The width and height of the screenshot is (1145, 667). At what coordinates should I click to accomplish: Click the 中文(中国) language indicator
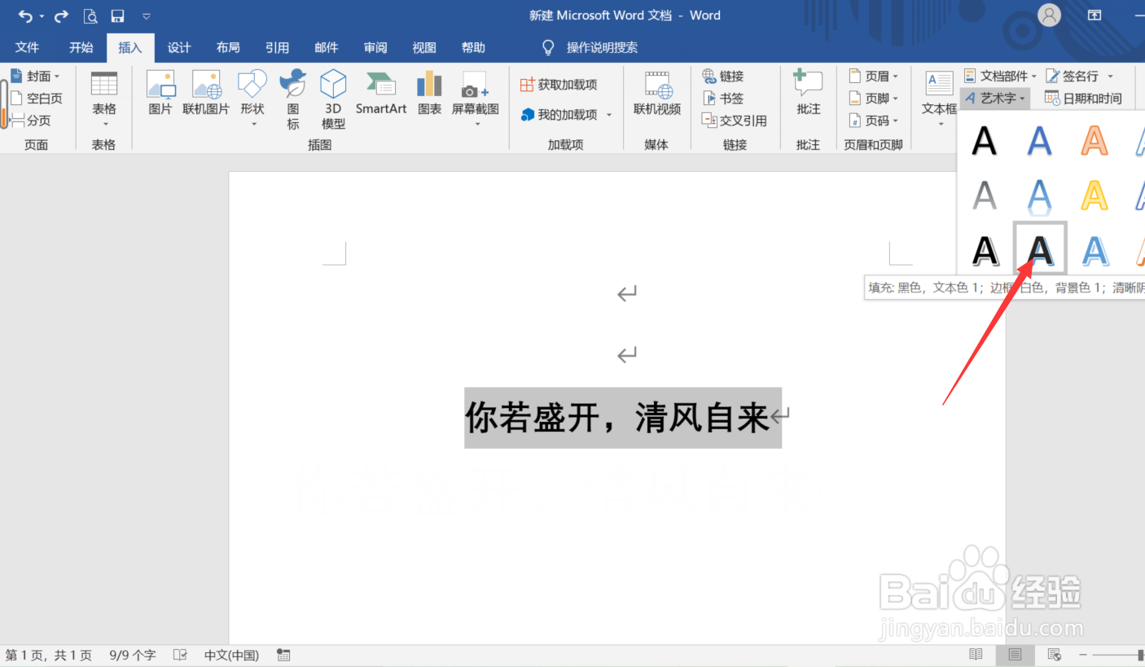[231, 655]
